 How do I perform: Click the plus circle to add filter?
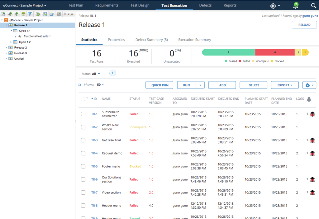coord(112,73)
